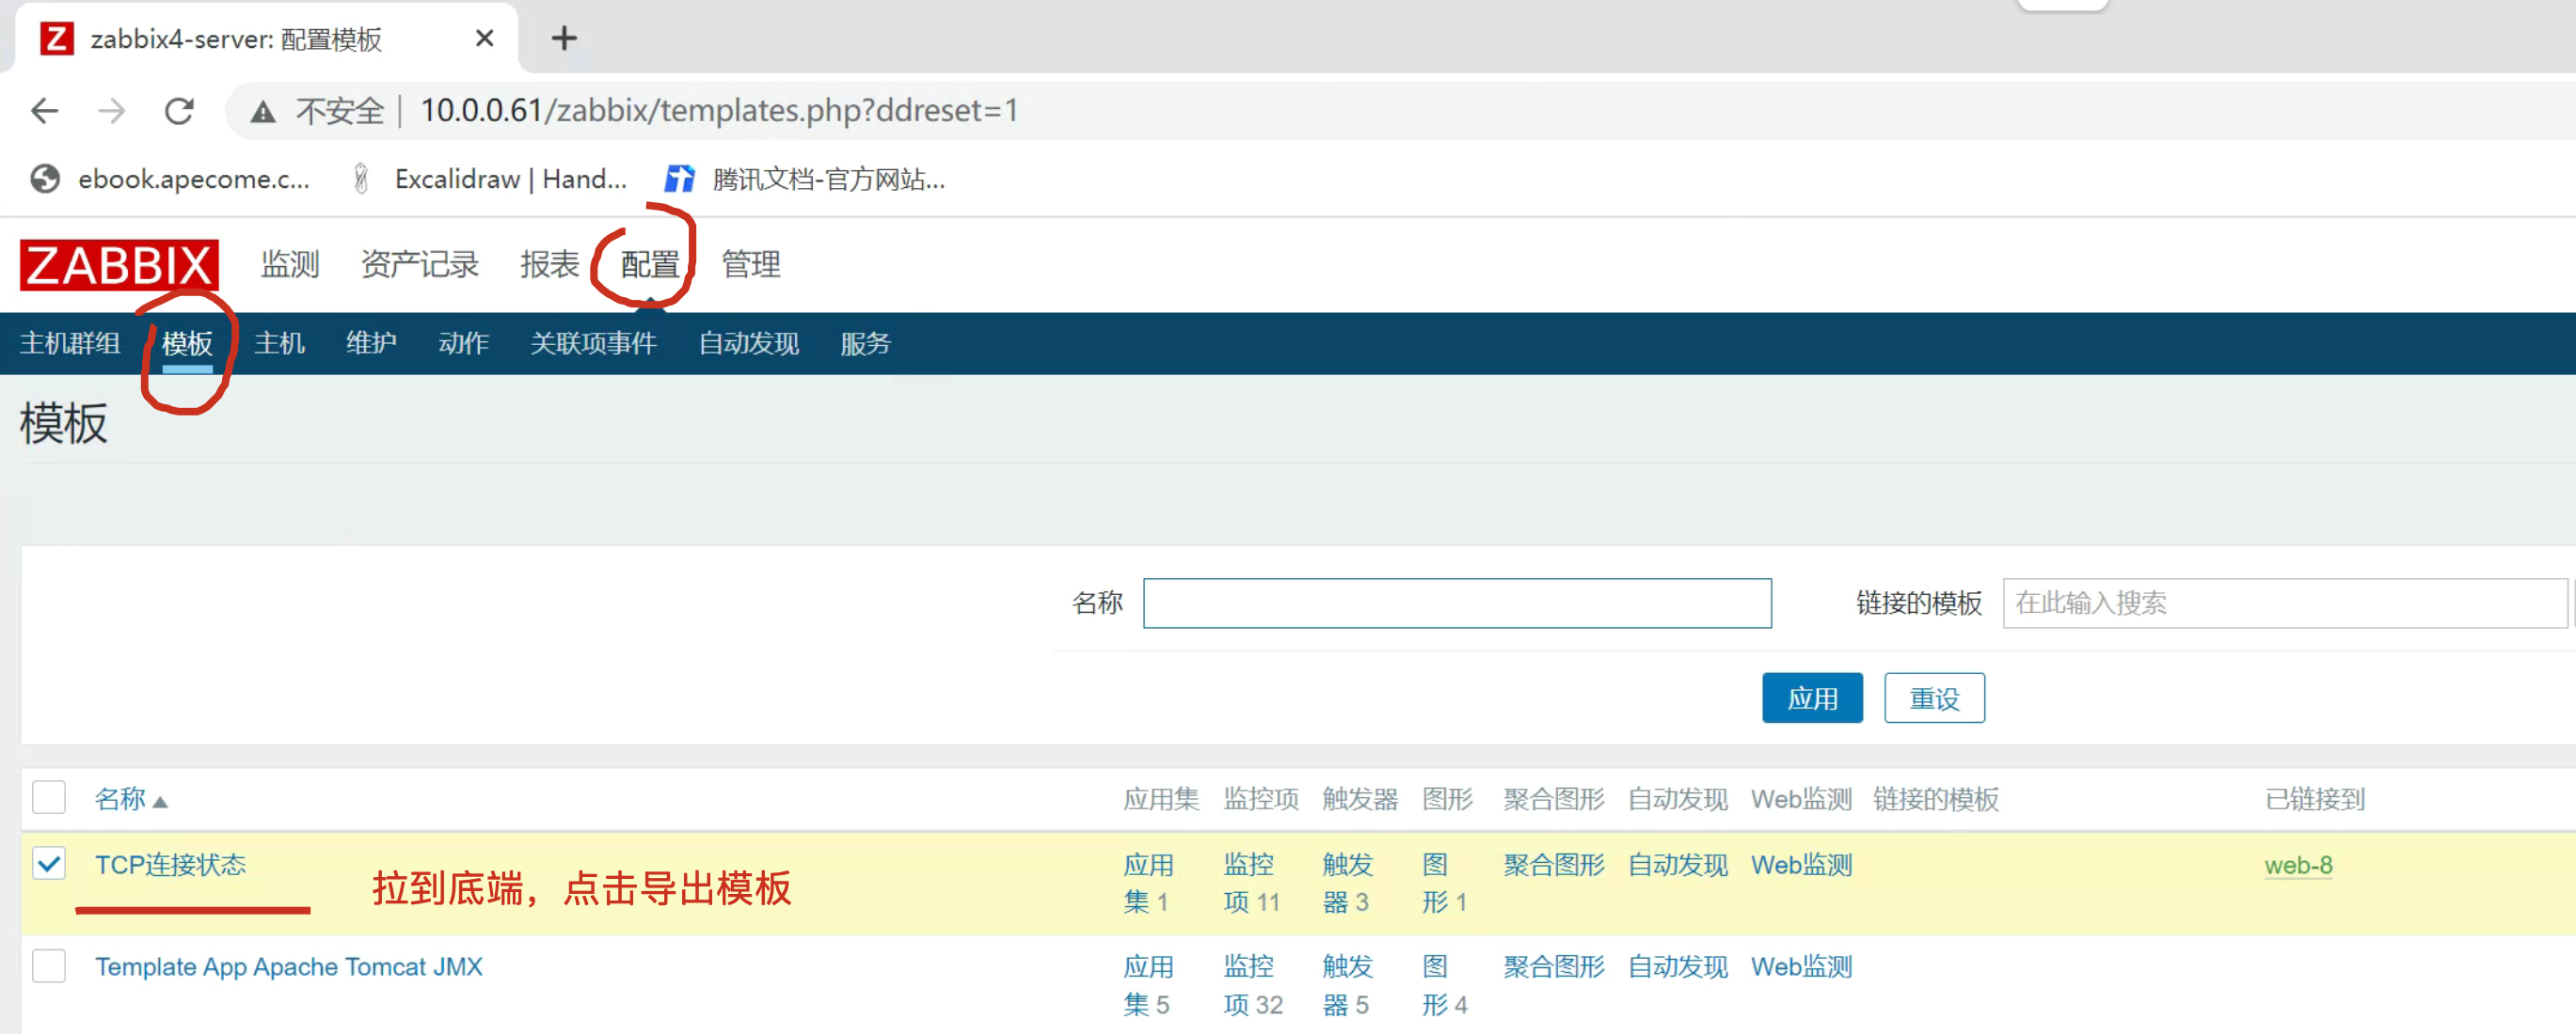
Task: Open the Excalidraw bookmark
Action: pyautogui.click(x=490, y=179)
